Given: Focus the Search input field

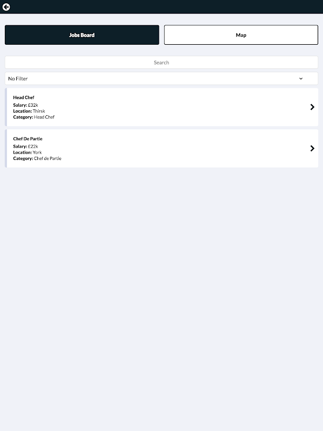Looking at the screenshot, I should [x=161, y=62].
